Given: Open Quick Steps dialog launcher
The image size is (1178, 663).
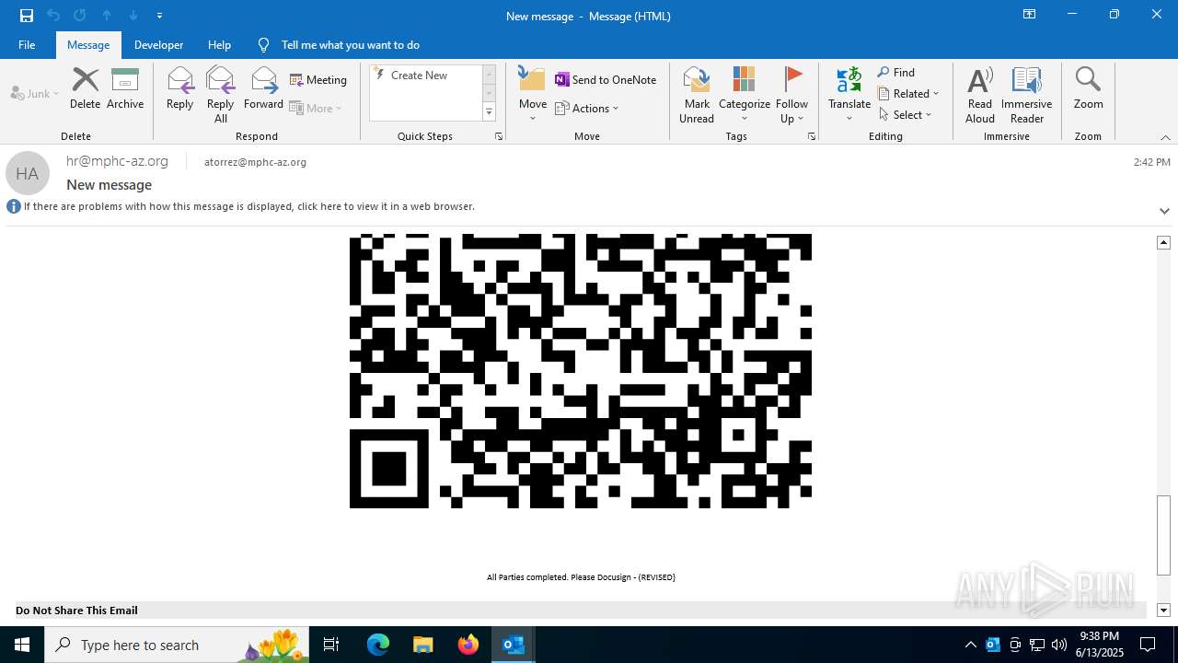Looking at the screenshot, I should click(499, 136).
